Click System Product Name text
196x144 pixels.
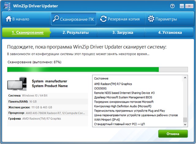click(50, 86)
